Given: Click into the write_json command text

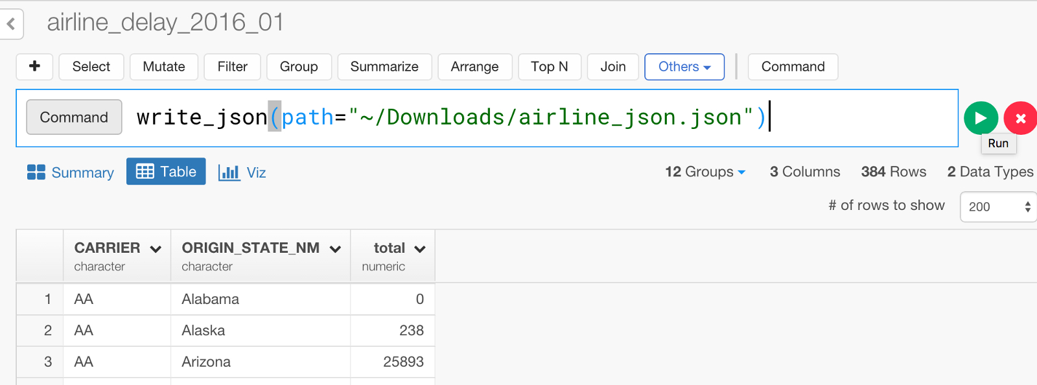Looking at the screenshot, I should point(451,117).
